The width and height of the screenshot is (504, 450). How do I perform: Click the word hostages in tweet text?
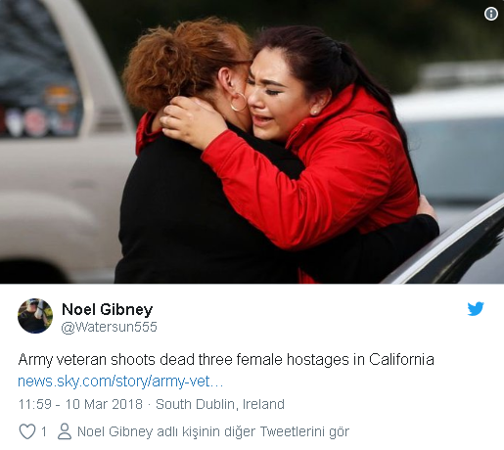coord(318,360)
